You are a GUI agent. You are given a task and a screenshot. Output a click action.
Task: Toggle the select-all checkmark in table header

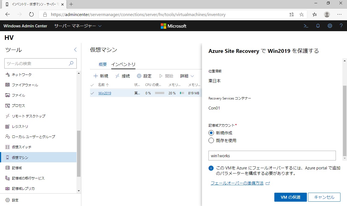tap(92, 85)
